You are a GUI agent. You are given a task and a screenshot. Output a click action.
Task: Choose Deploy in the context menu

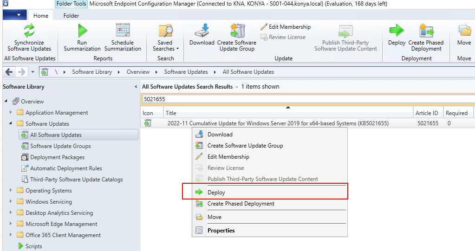click(x=270, y=192)
